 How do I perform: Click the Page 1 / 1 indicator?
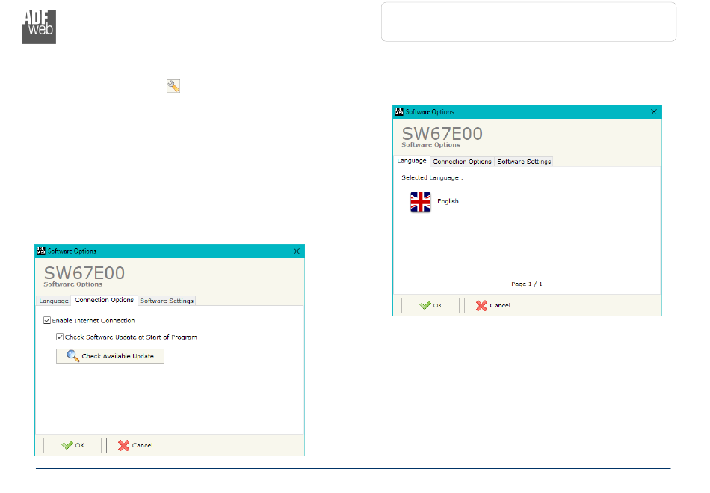pyautogui.click(x=527, y=284)
